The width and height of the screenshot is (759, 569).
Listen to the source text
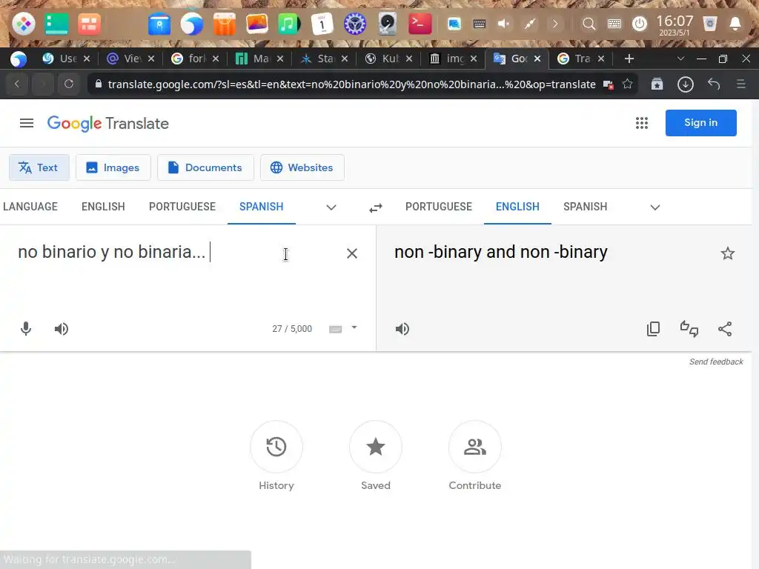61,329
